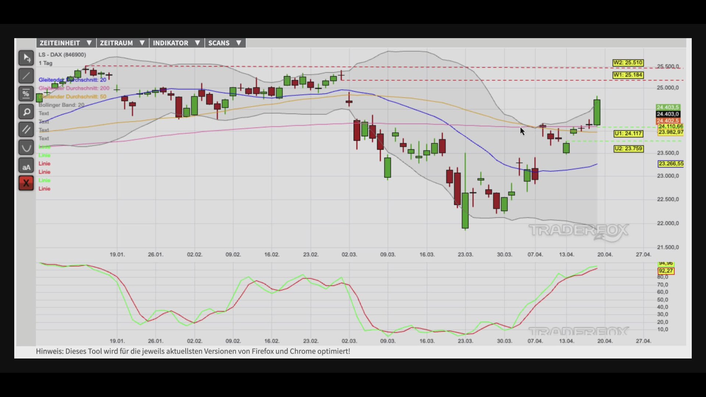Choose the curve arc drawing tool

26,148
